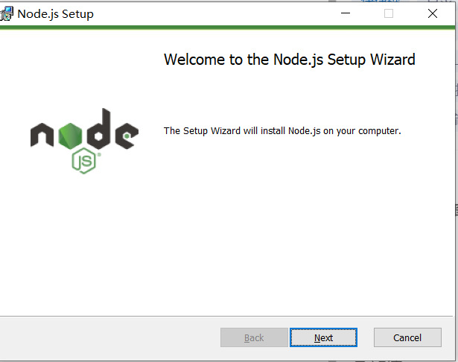Click the Next button

[x=323, y=337]
